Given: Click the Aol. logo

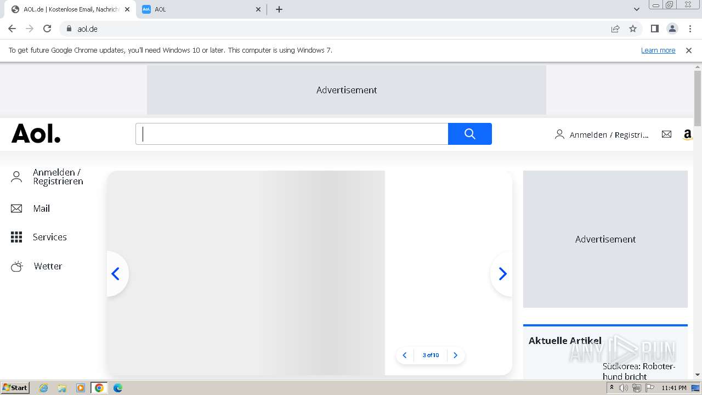Looking at the screenshot, I should click(x=36, y=133).
